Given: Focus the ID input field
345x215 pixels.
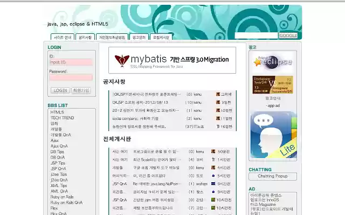Looking at the screenshot, I should pos(71,62).
